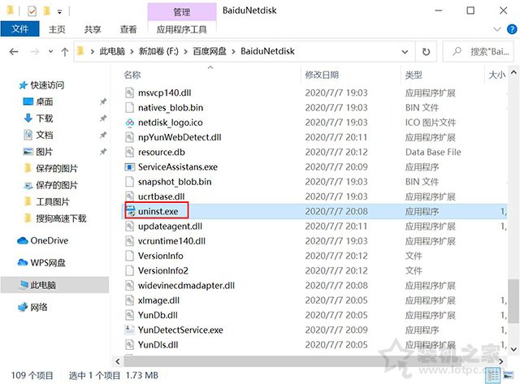
Task: Switch to details view icon in status bar
Action: tap(492, 375)
